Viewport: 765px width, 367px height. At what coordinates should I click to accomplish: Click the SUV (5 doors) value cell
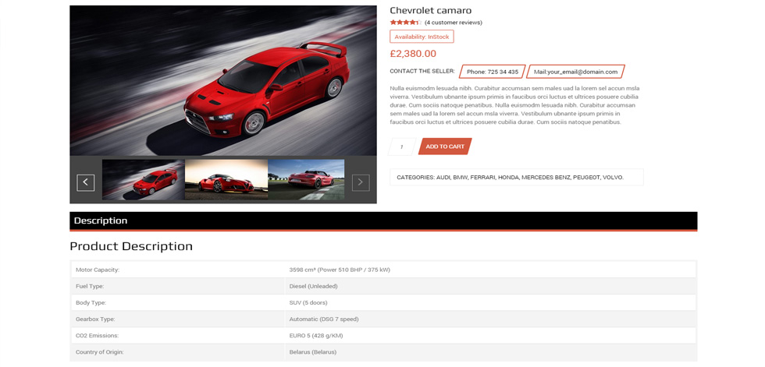pos(490,303)
